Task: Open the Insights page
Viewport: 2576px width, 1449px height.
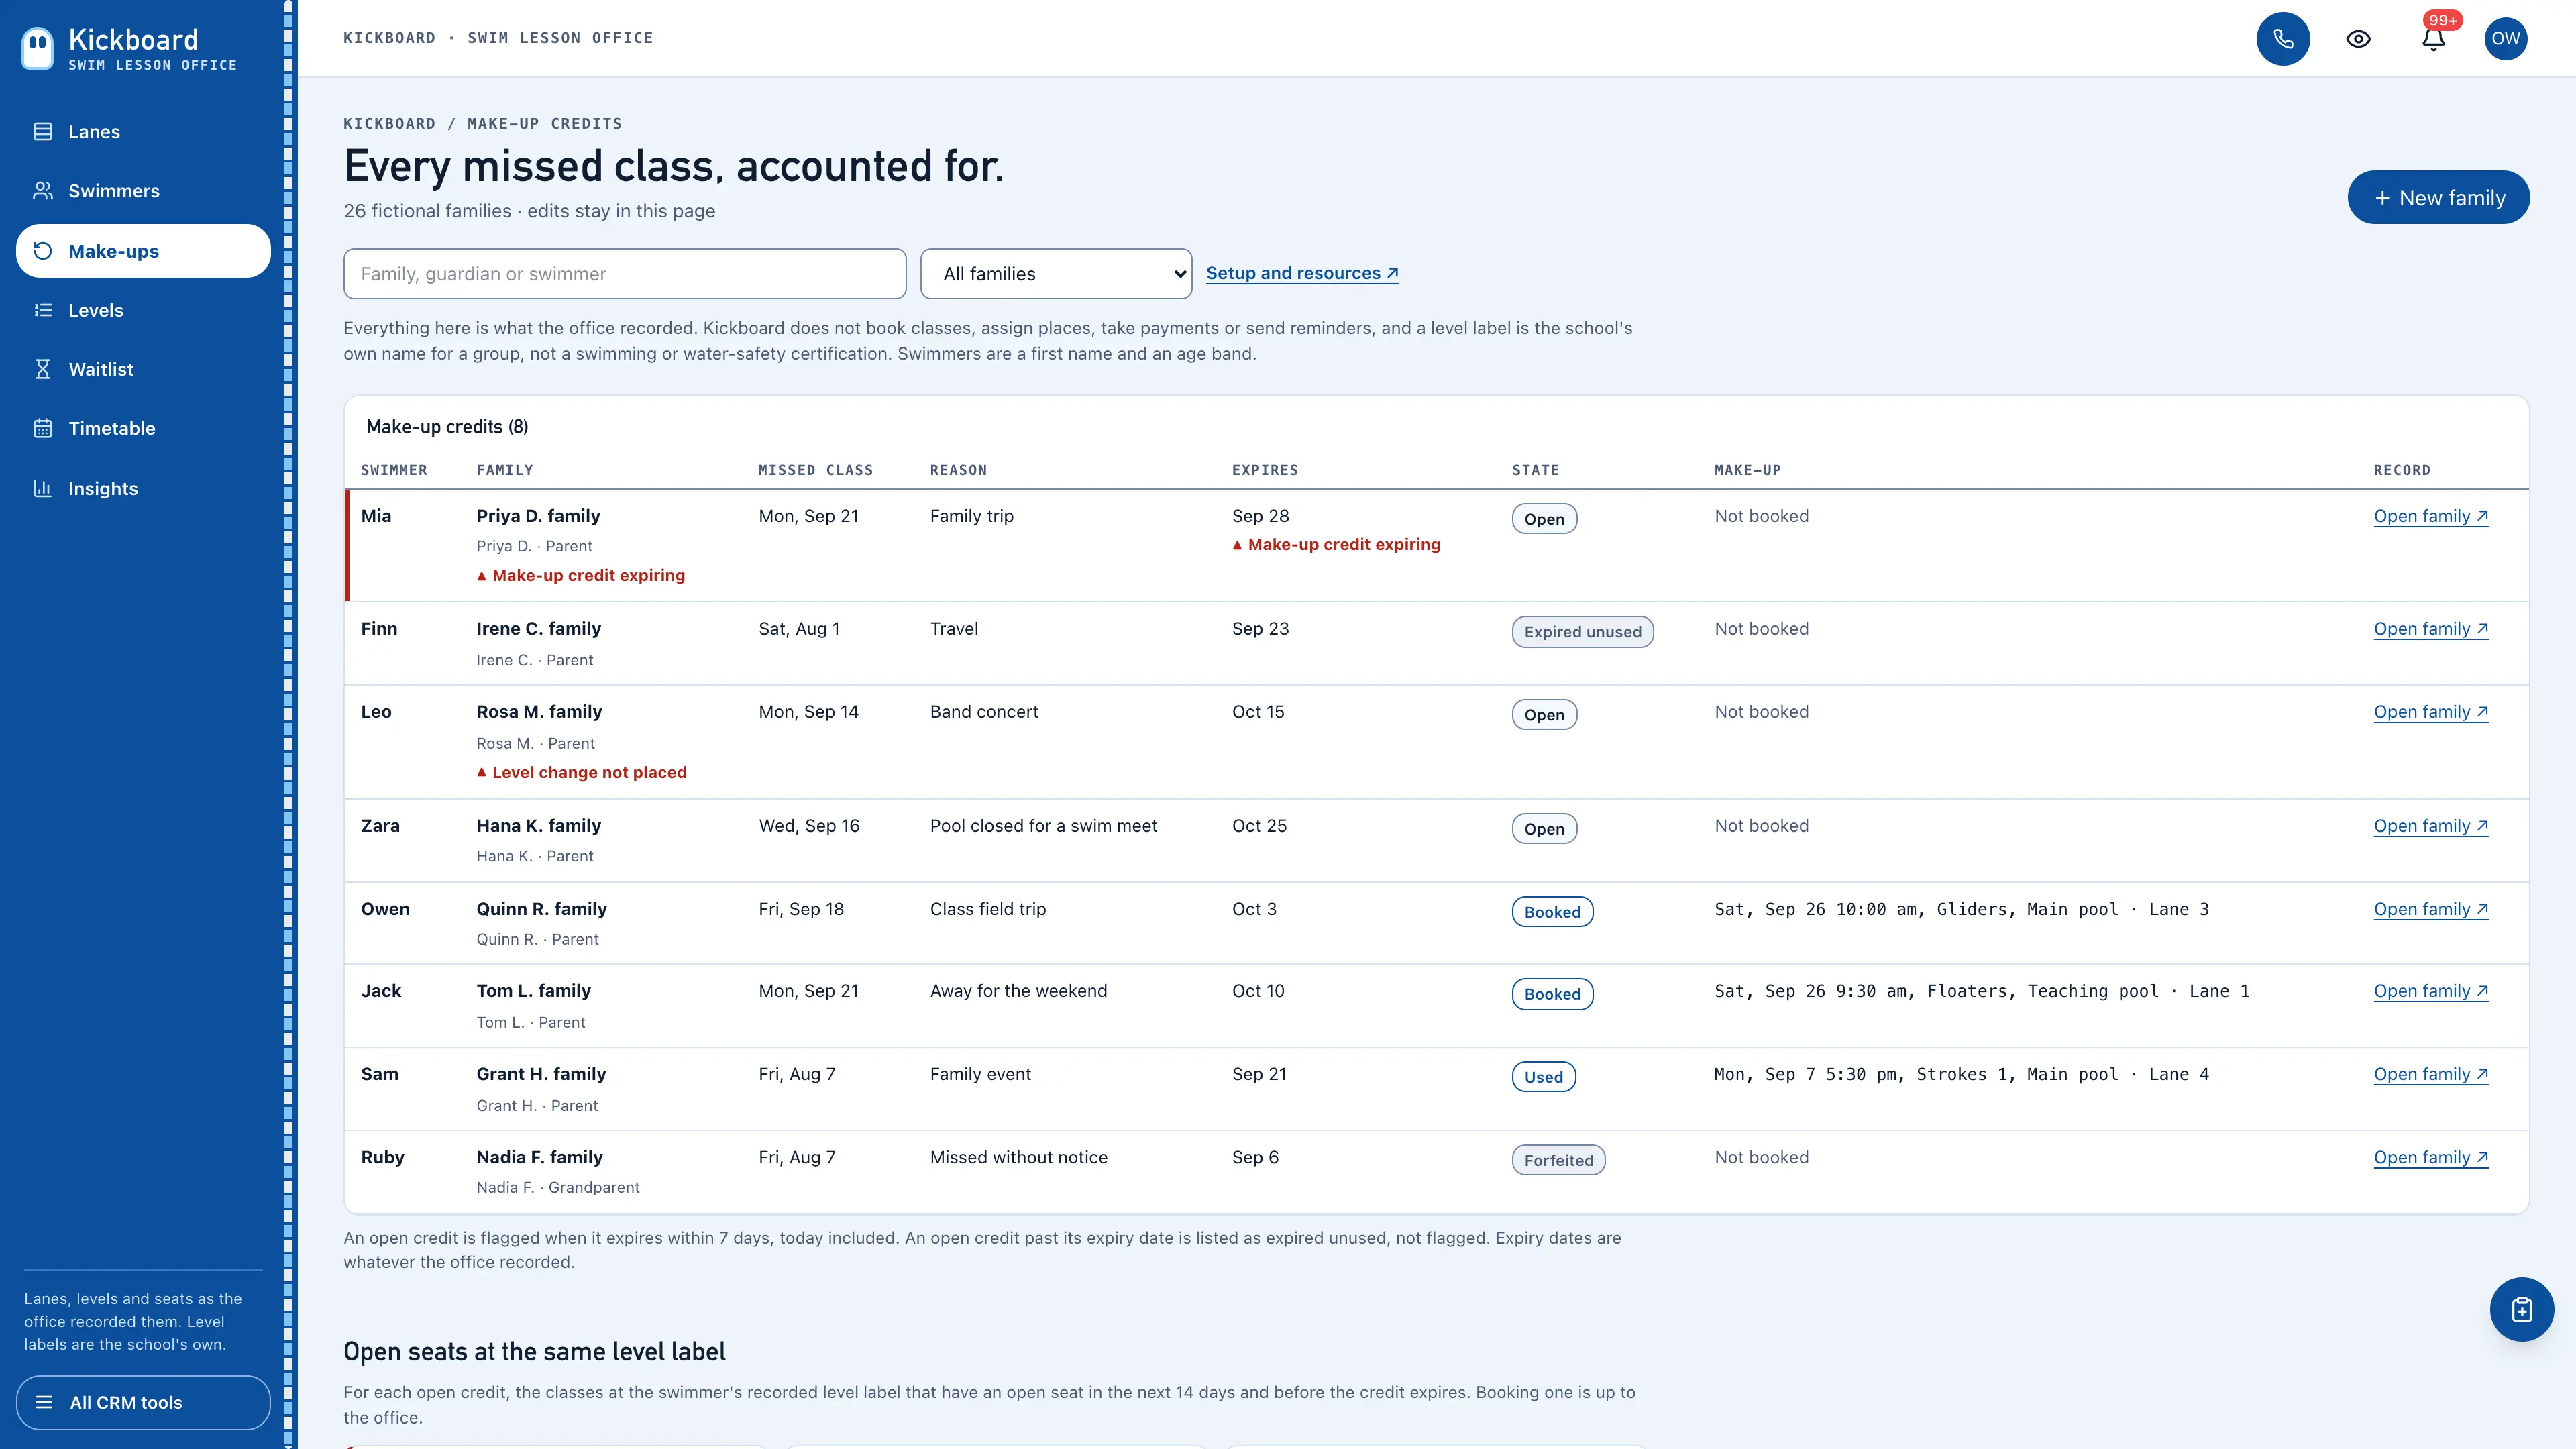Action: click(143, 488)
